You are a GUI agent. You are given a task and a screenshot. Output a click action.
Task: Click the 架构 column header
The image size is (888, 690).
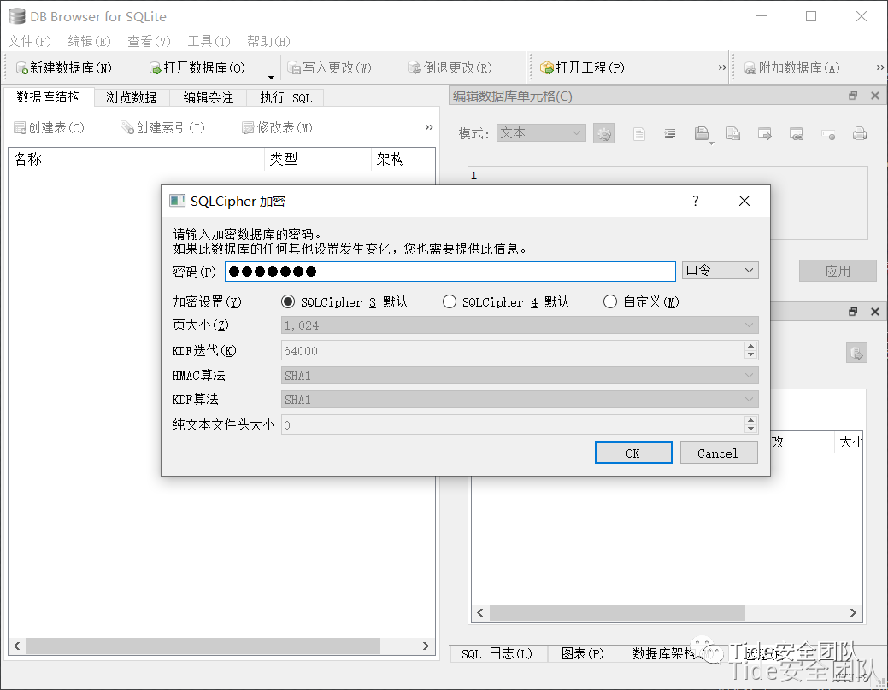(403, 159)
